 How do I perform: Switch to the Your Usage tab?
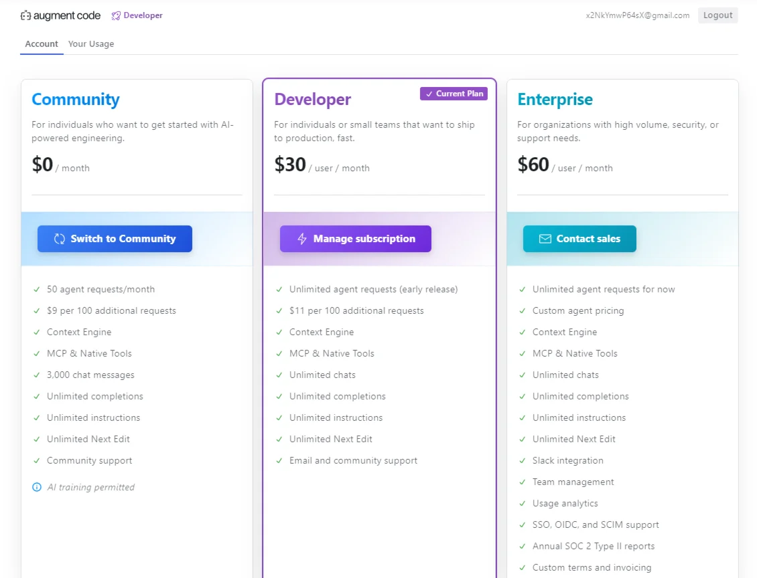pyautogui.click(x=90, y=44)
